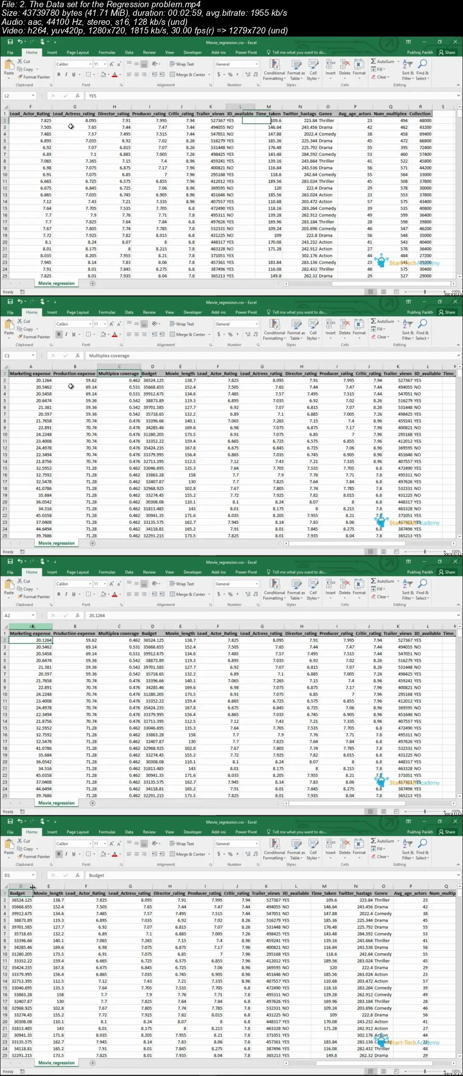The image size is (463, 1076).
Task: Click the AutoSum sigma in the L2 window
Action: click(x=373, y=61)
